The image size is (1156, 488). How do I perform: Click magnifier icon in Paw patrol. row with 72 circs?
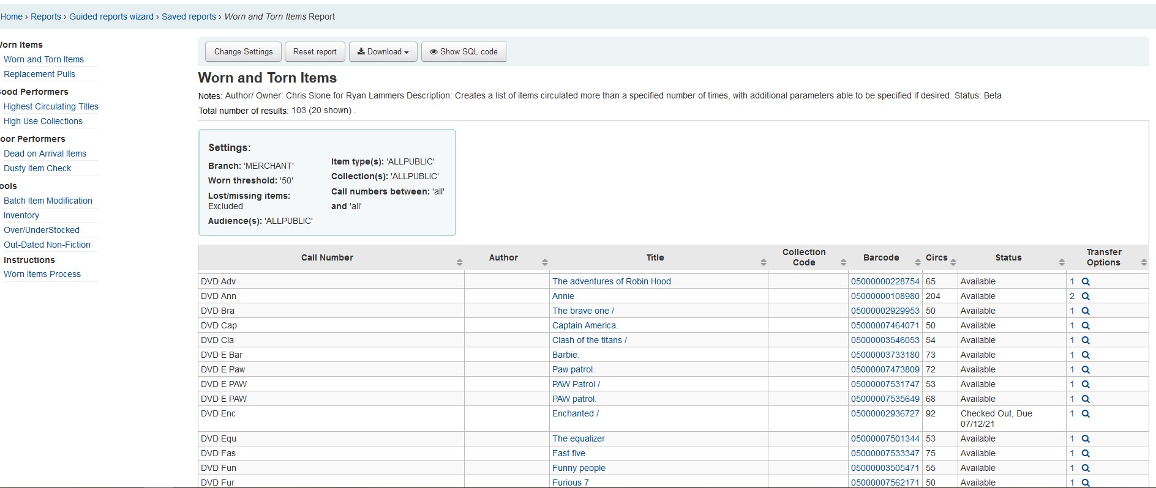(x=1086, y=370)
